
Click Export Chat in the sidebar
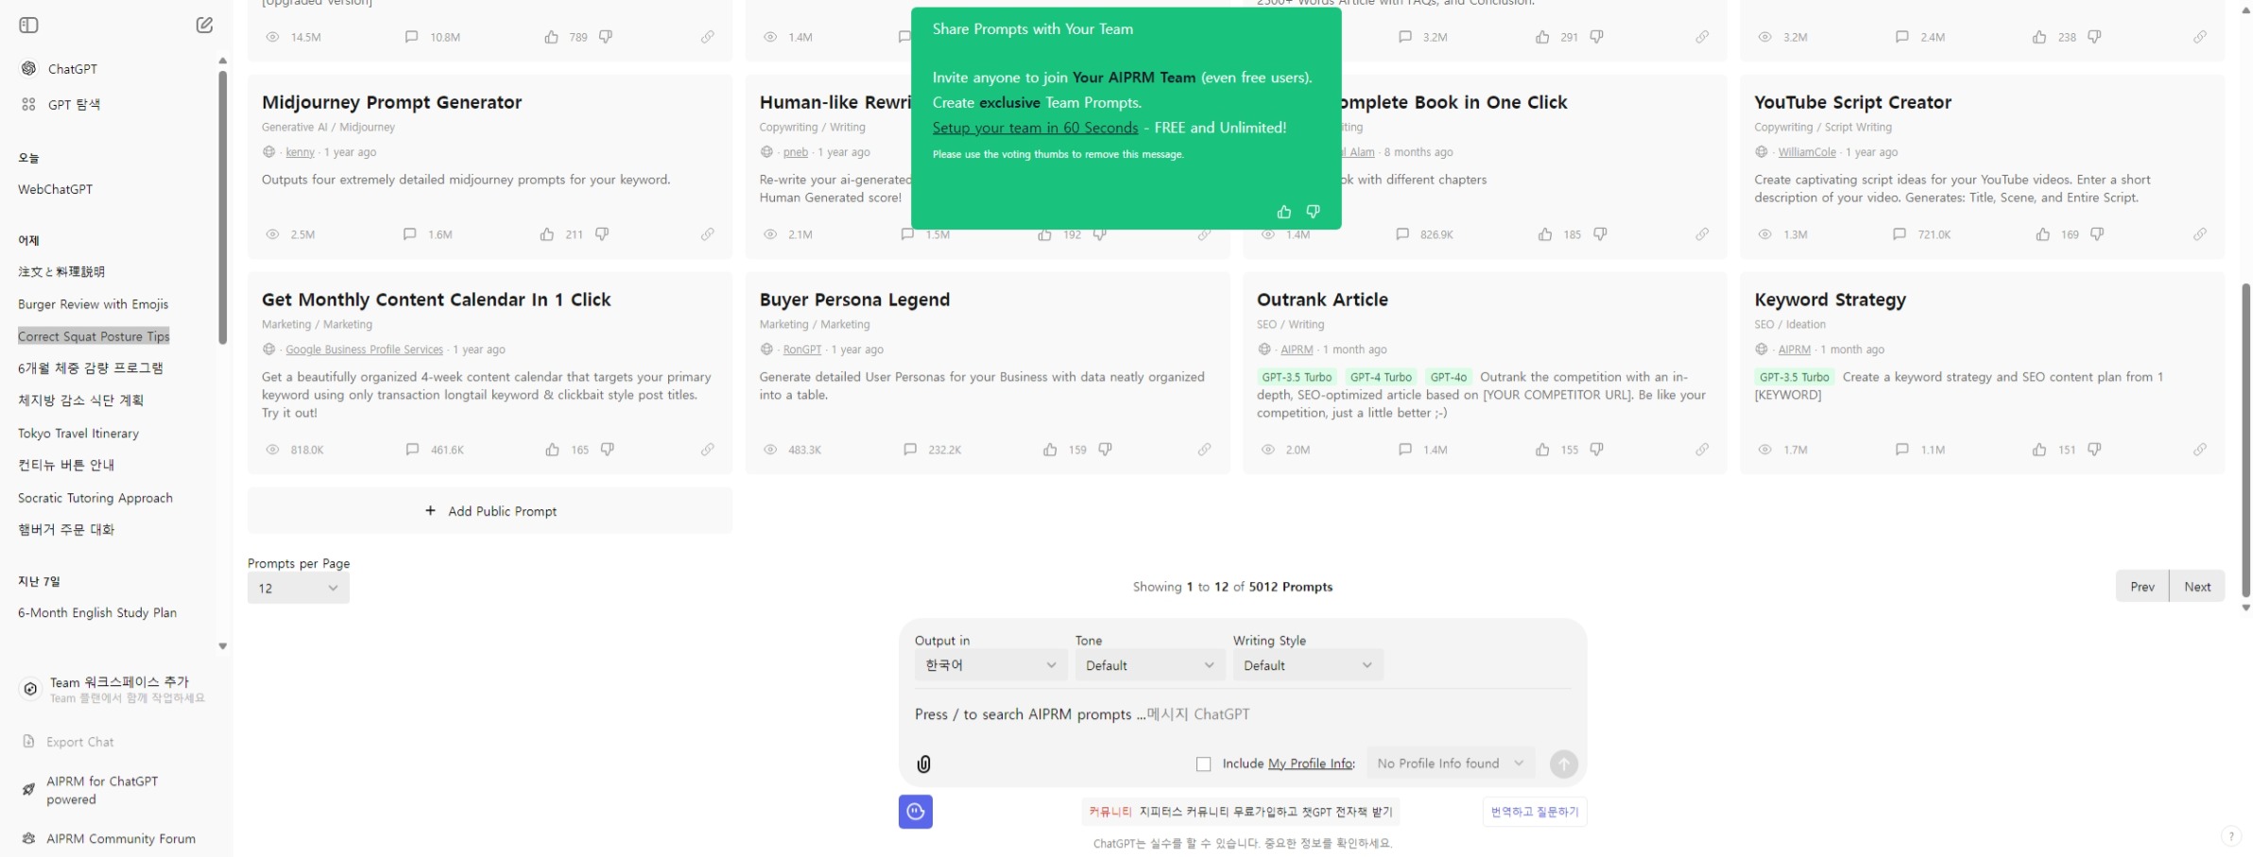80,742
